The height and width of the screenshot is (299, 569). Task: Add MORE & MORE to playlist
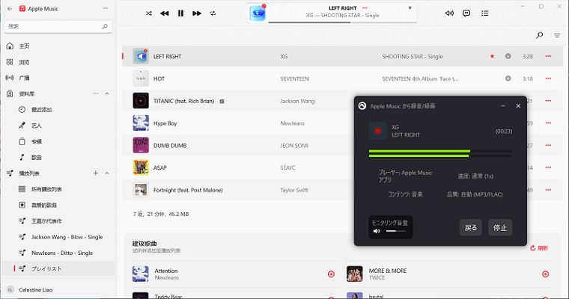point(545,274)
